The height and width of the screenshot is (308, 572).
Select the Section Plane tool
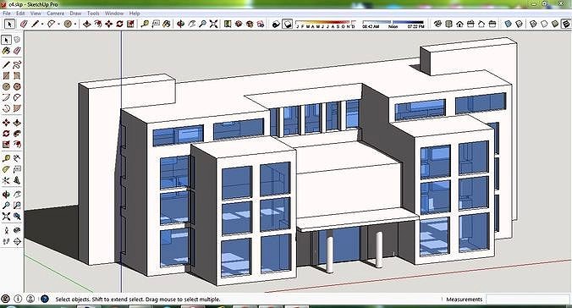click(17, 242)
